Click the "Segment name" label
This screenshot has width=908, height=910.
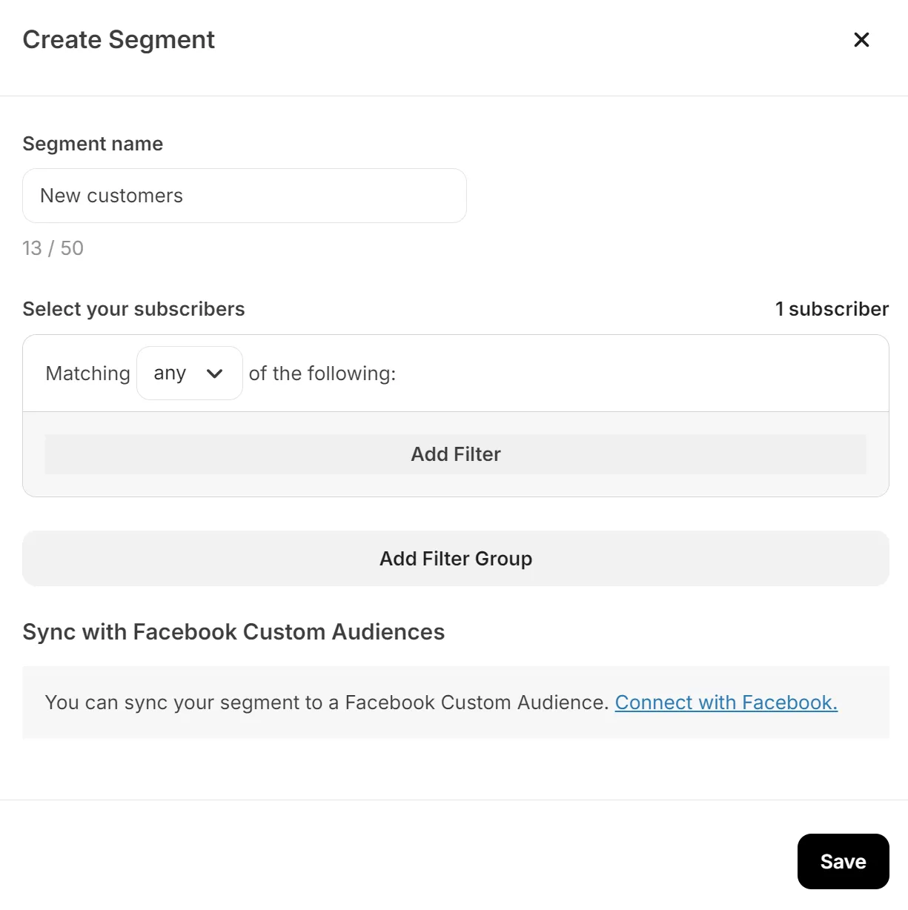[x=93, y=144]
